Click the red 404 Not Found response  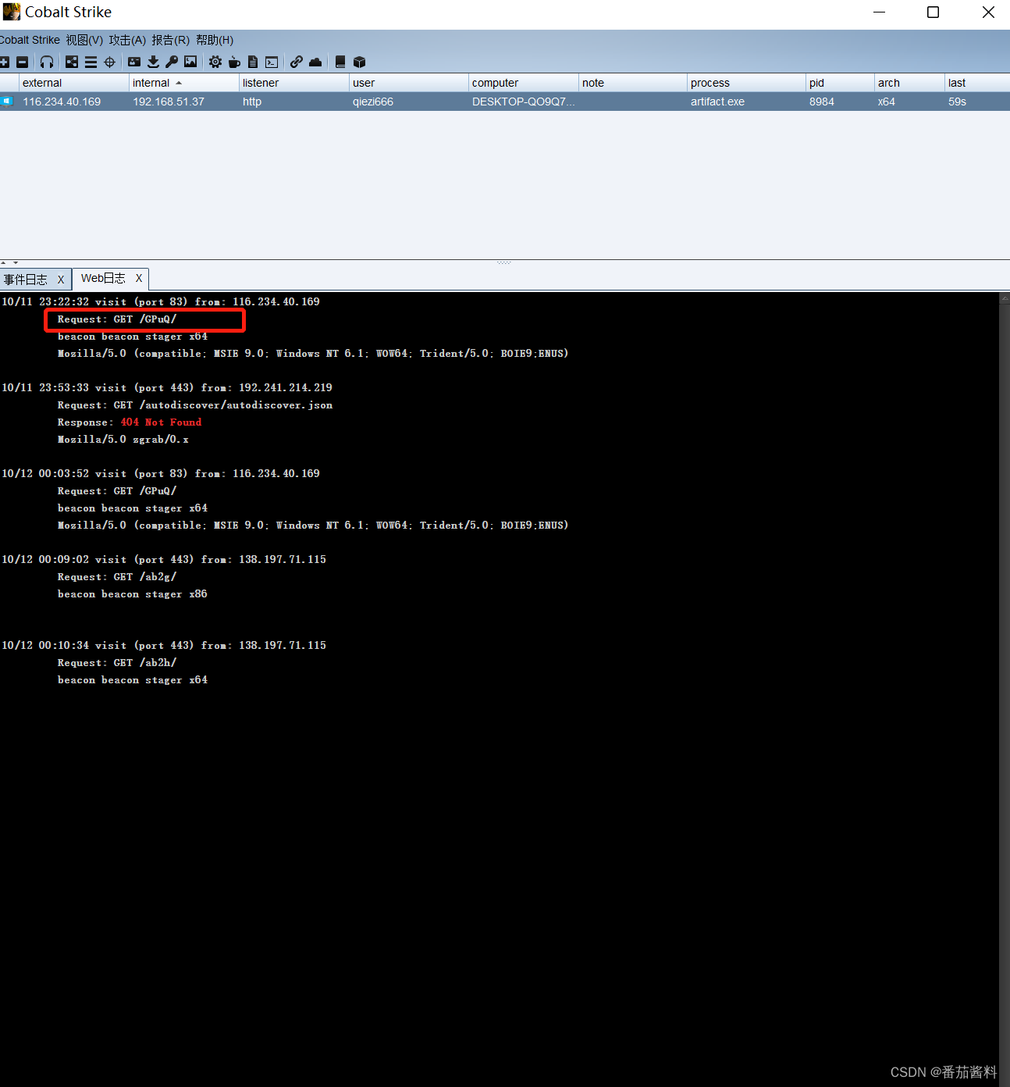pyautogui.click(x=161, y=422)
